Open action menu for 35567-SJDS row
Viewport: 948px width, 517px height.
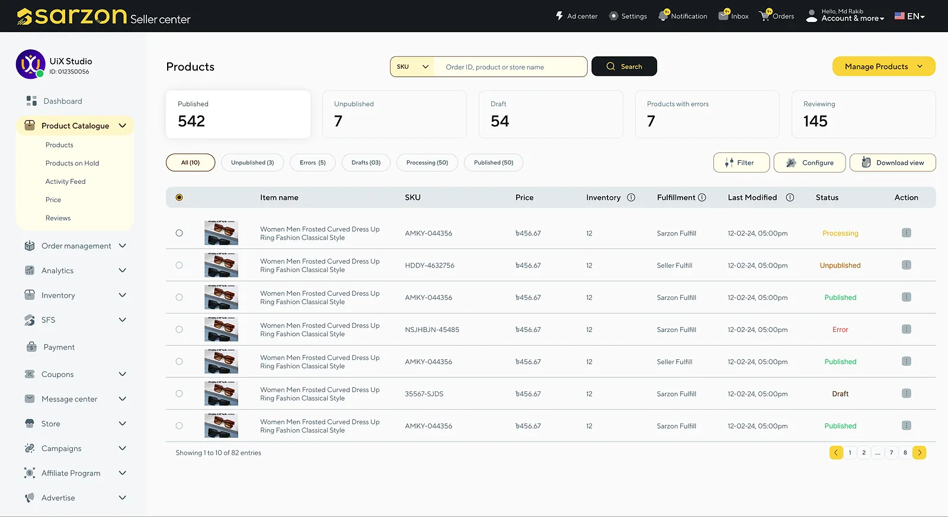coord(907,393)
